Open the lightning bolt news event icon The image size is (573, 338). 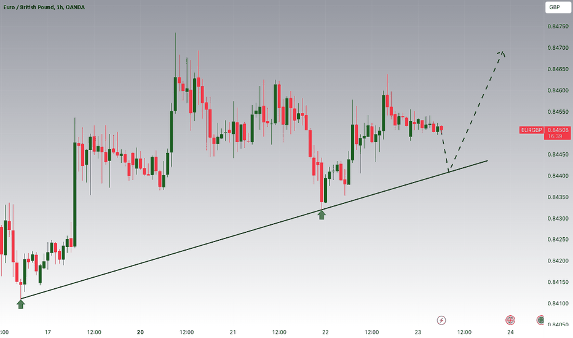pyautogui.click(x=441, y=320)
